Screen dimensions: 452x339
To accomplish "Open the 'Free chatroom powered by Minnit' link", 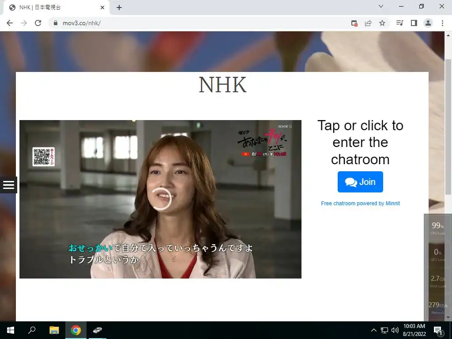I will (360, 203).
